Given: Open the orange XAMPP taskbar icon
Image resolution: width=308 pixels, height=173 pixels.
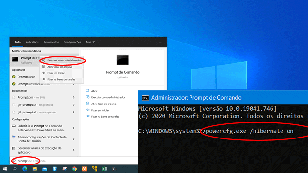Looking at the screenshot, I should [x=84, y=169].
